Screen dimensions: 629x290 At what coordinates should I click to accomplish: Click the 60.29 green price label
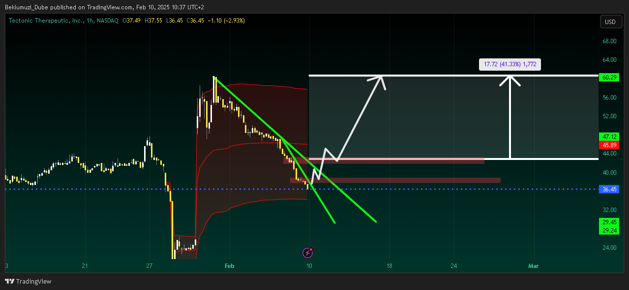coord(609,78)
